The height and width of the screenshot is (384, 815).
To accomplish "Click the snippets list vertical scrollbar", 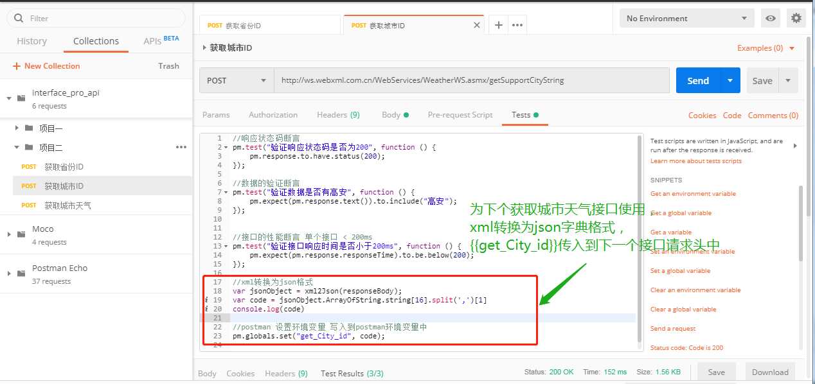I will 800,223.
